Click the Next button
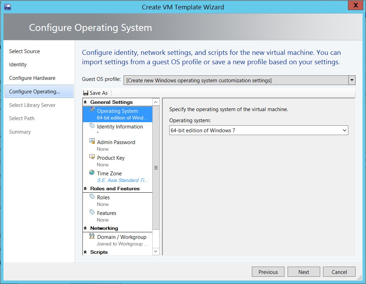366x284 pixels. coord(304,272)
